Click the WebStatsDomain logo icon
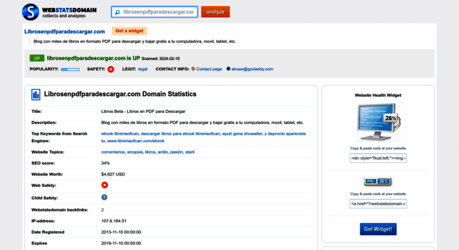Image resolution: width=459 pixels, height=250 pixels. (x=30, y=12)
